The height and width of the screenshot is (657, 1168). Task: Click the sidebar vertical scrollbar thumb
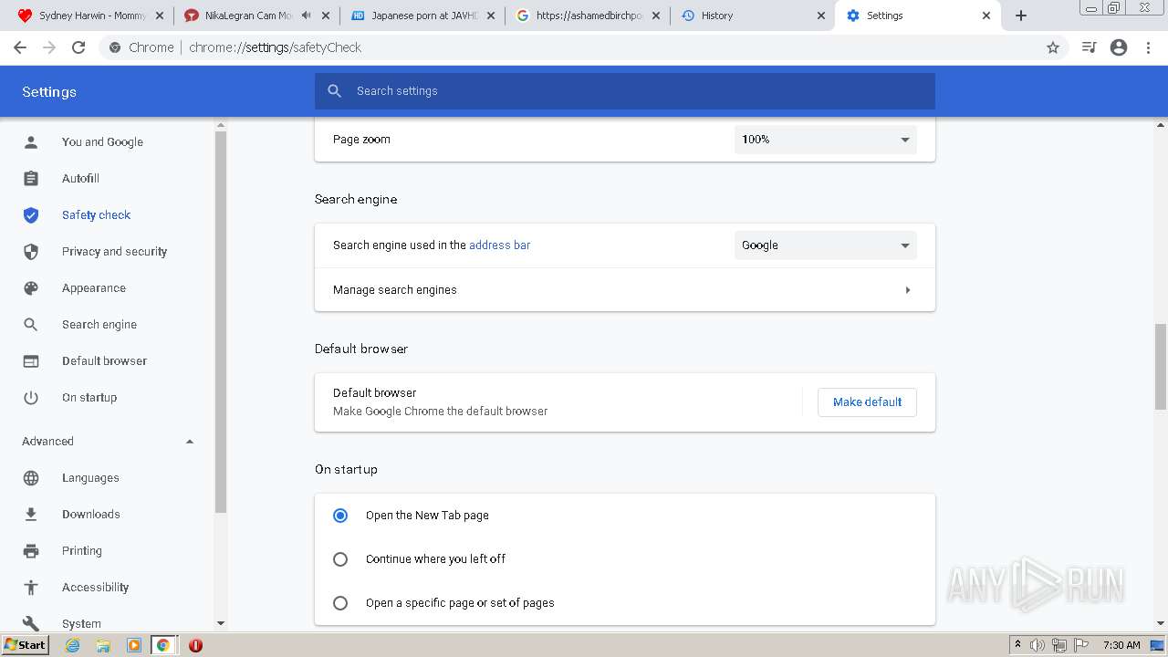(x=220, y=322)
